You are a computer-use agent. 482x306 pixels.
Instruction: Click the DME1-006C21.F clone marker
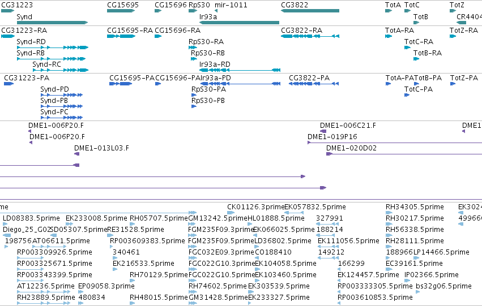point(323,131)
